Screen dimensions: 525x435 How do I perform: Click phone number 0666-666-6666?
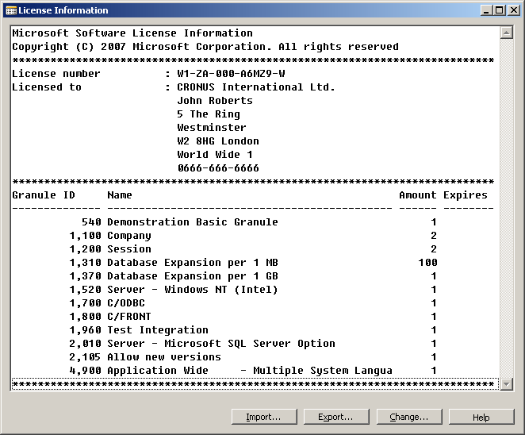point(218,168)
